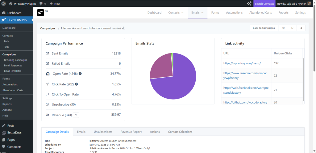Screen dimensions: 316x153
Task: Open Reports in the top navigation
Action: (x=283, y=12)
